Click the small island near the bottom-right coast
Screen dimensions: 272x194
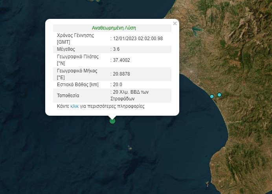point(207,183)
